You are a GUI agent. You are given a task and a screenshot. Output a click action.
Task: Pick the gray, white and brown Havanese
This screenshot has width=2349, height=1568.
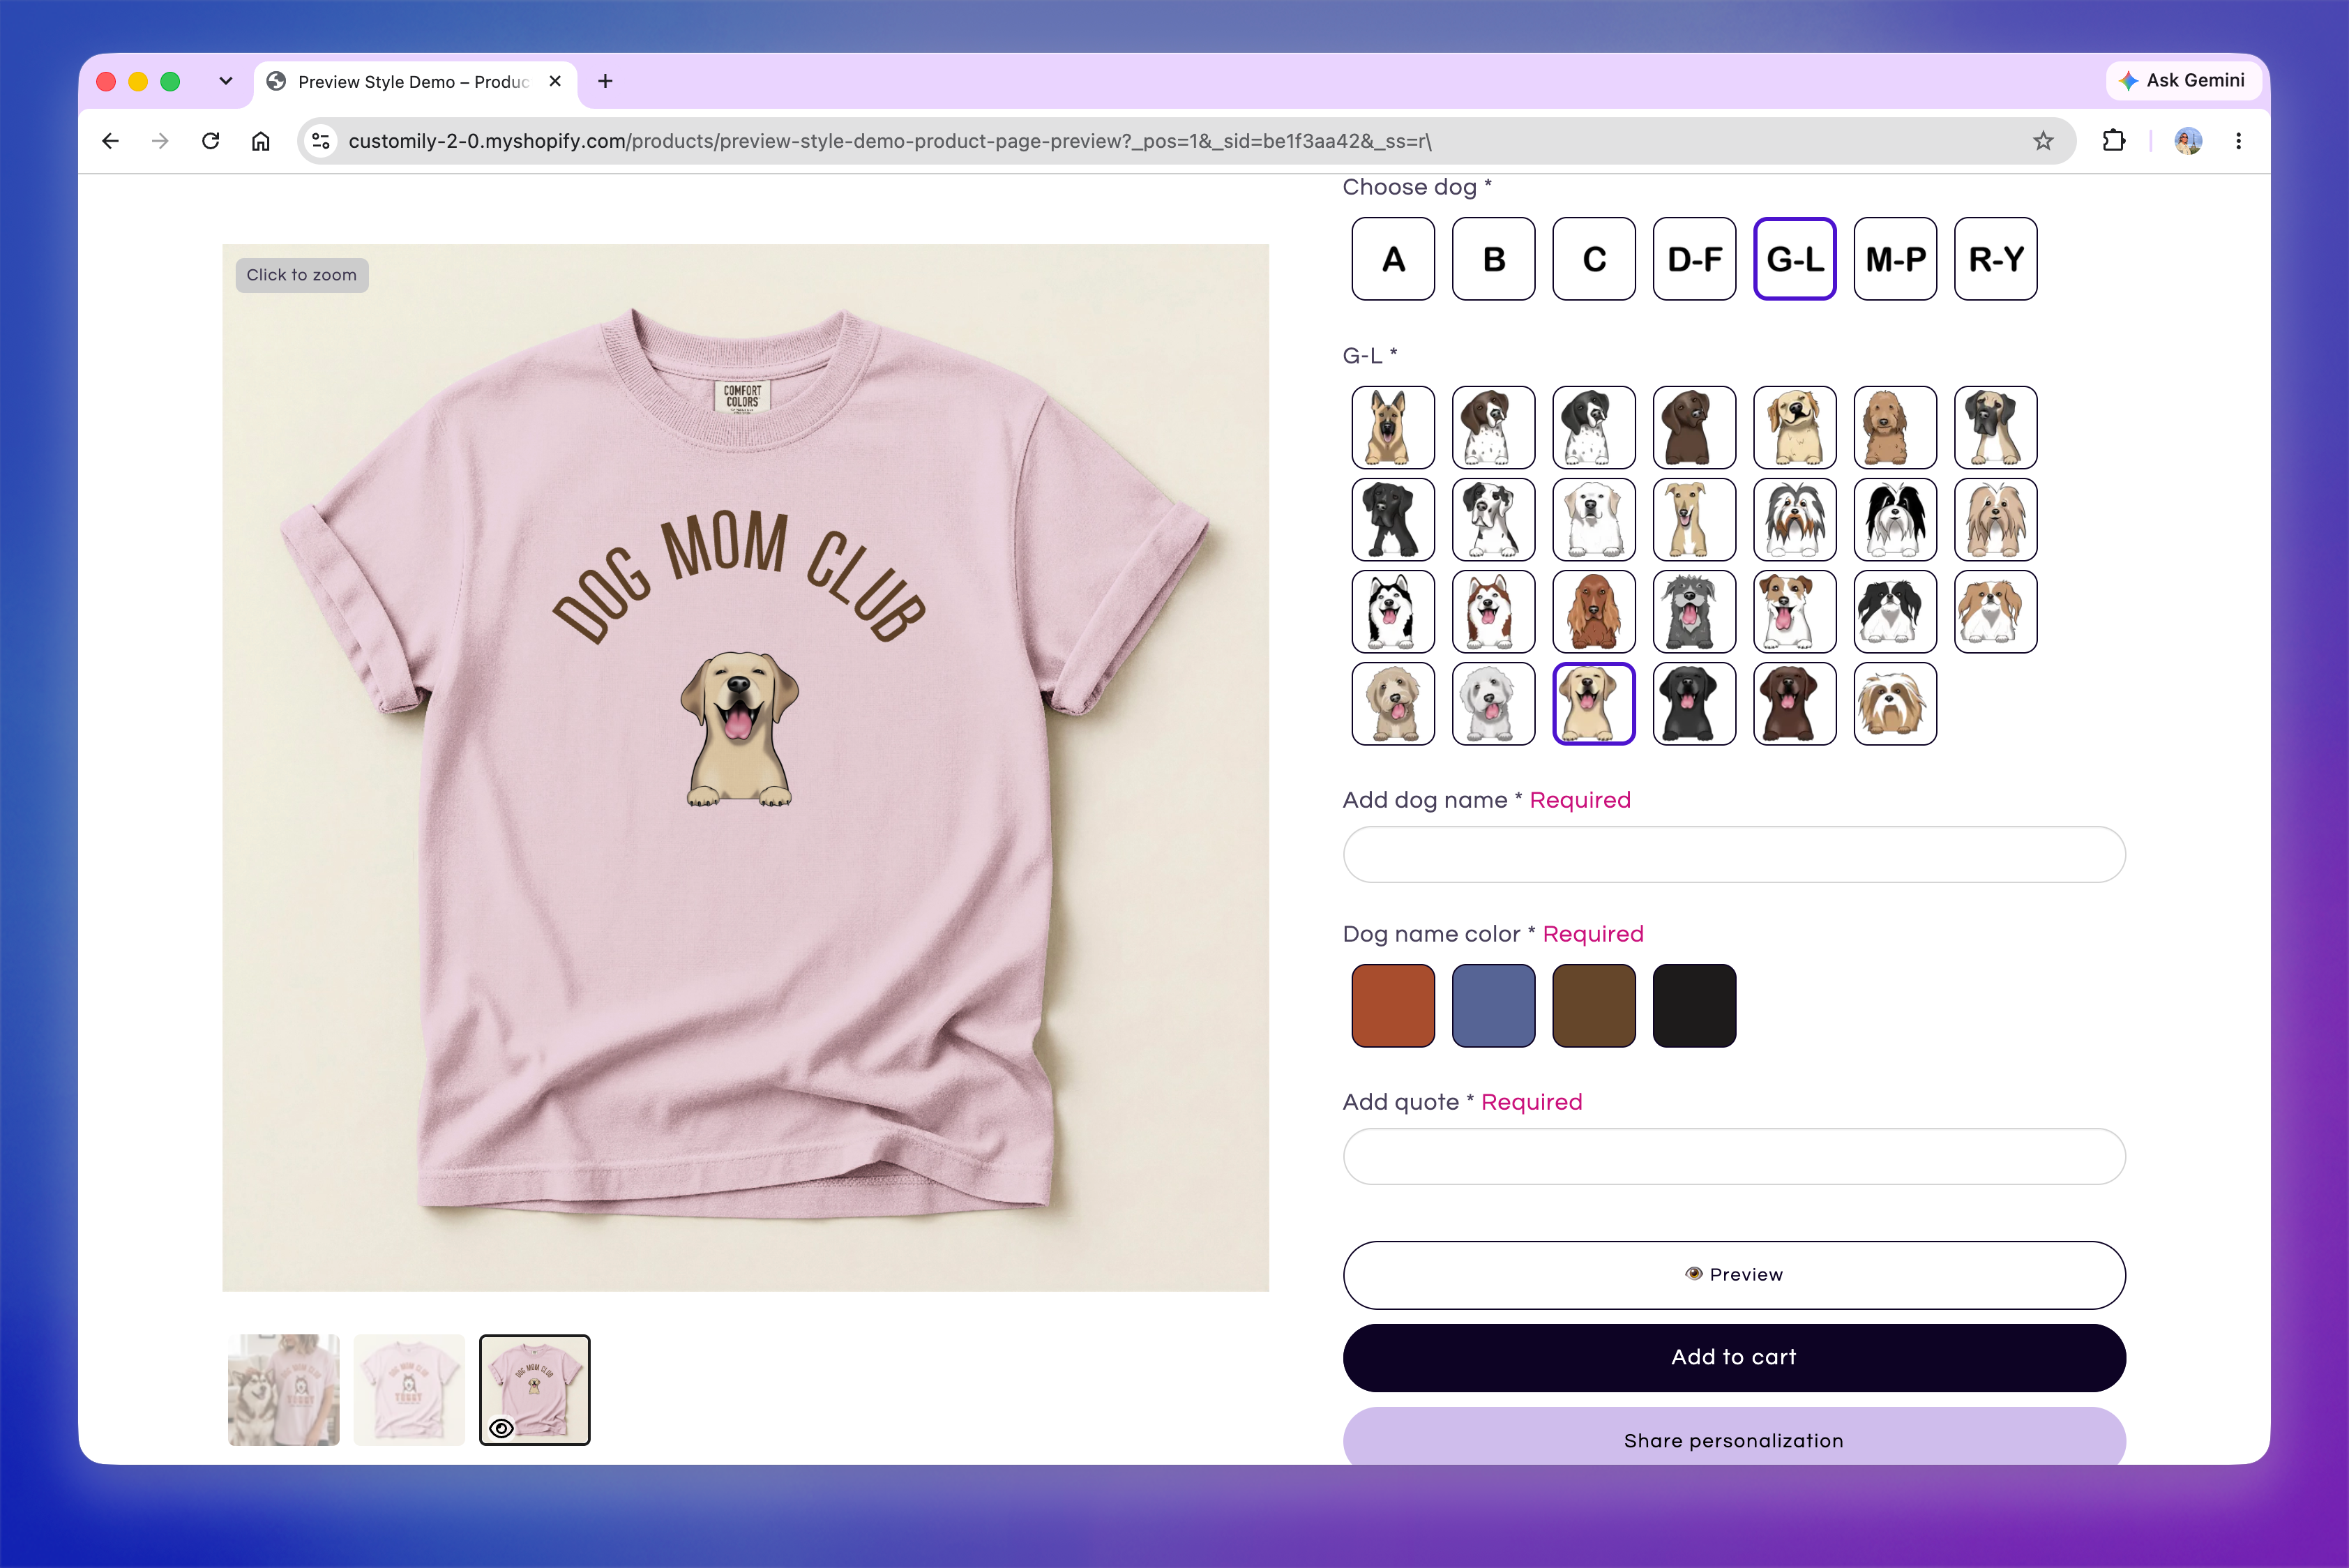(x=1795, y=520)
